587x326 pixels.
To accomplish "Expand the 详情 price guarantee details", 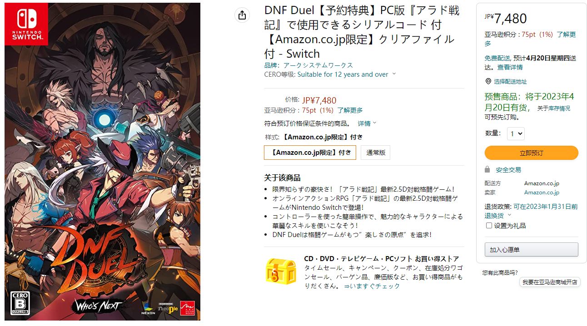I will 367,123.
